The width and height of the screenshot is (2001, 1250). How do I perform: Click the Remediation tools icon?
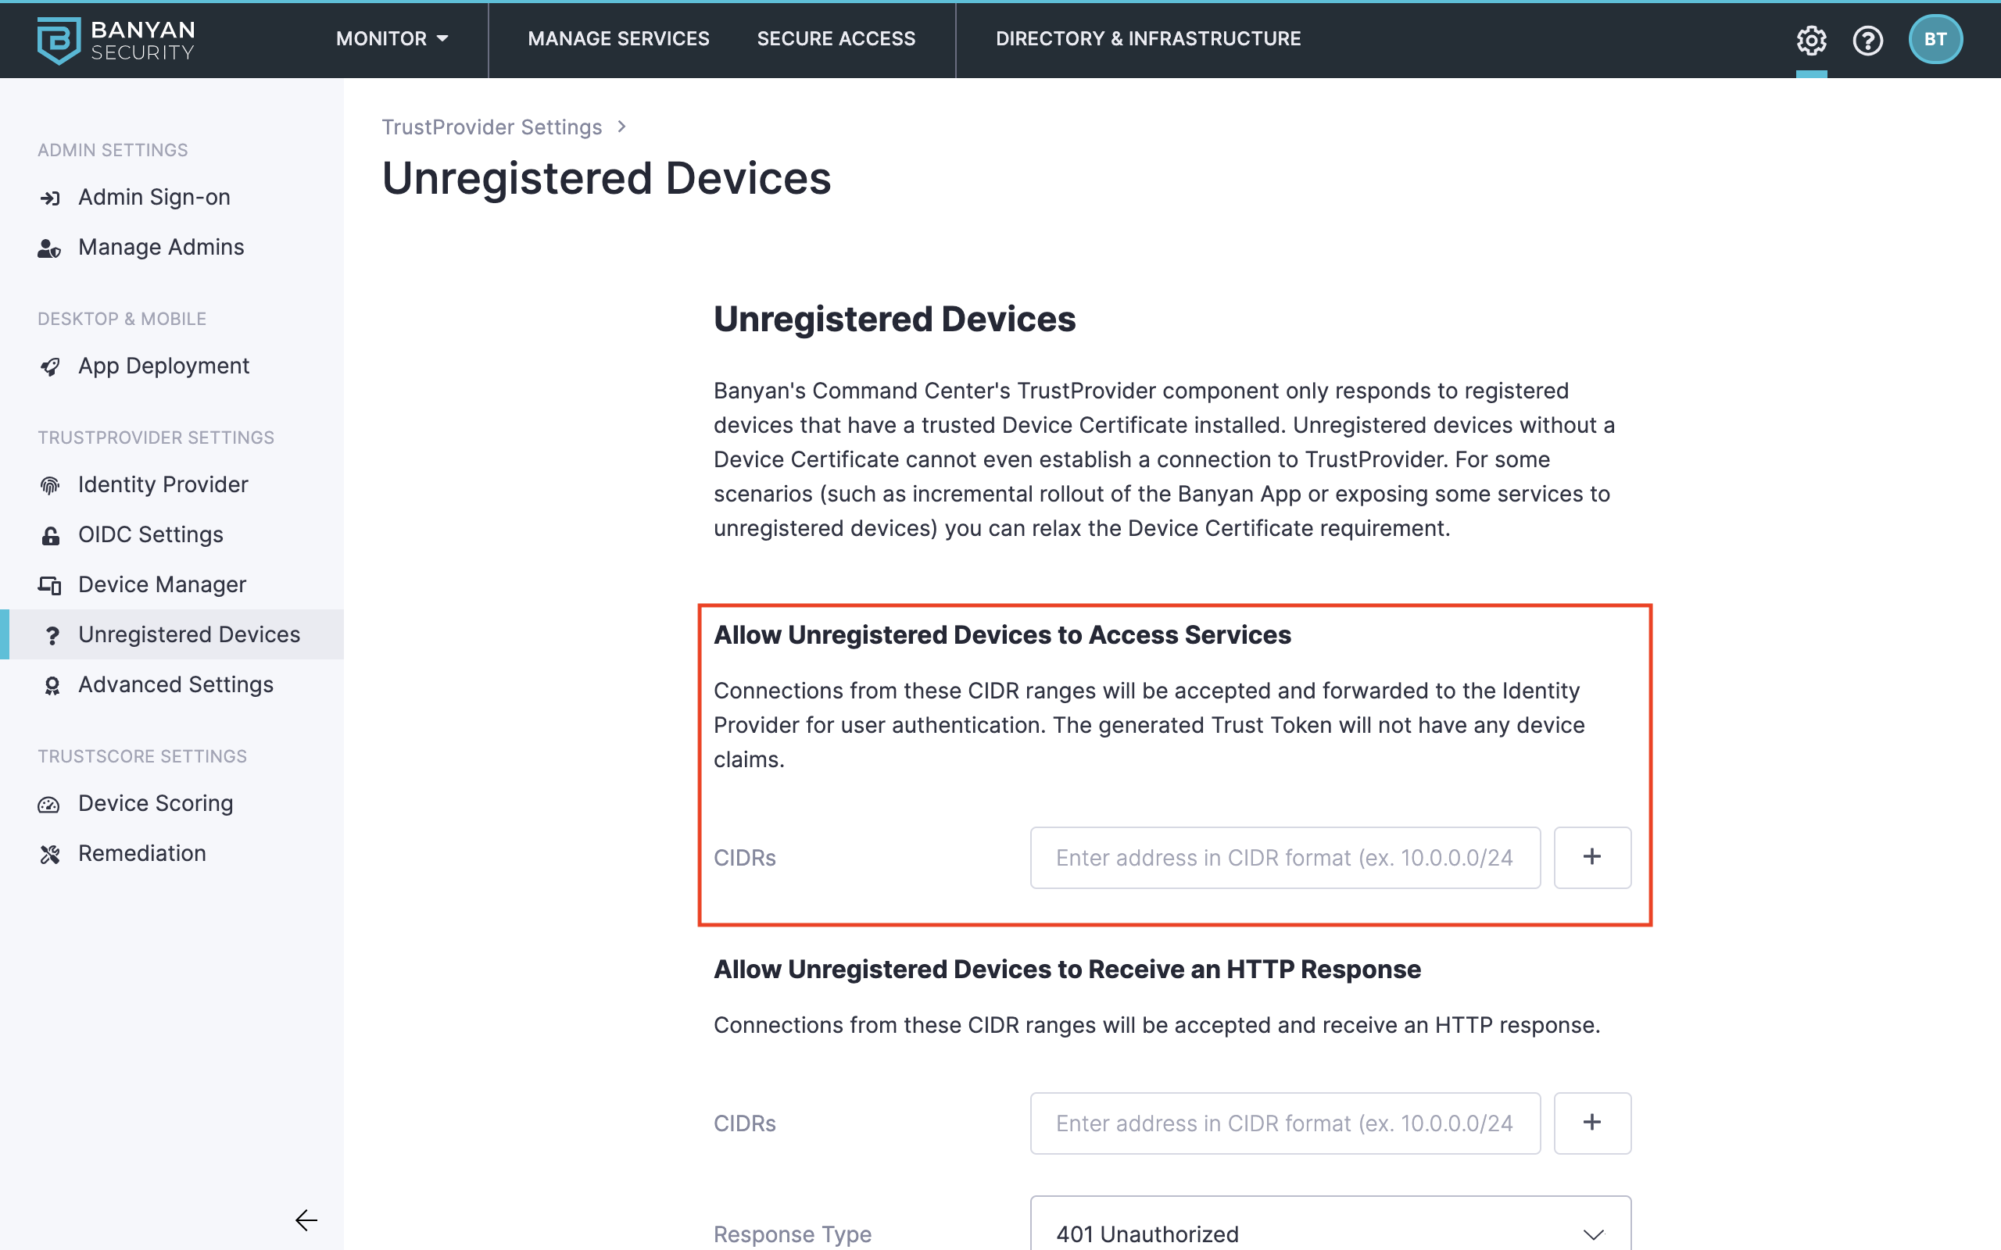point(51,854)
